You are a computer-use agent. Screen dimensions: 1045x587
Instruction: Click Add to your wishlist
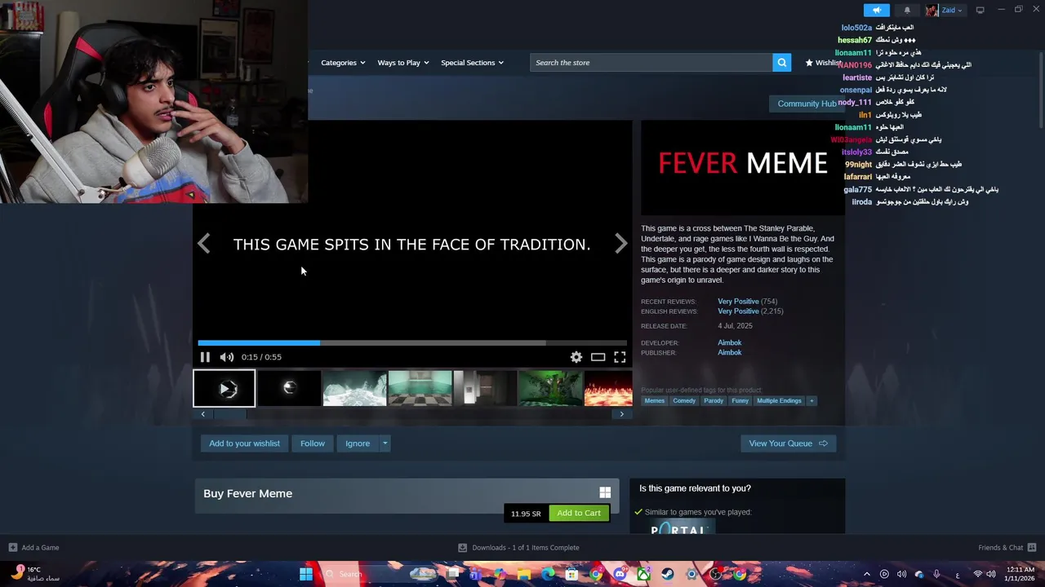[244, 444]
